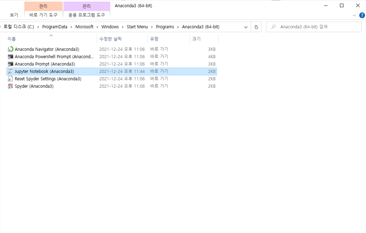Image resolution: width=366 pixels, height=233 pixels.
Task: Expand the chevron after Microsoft in path
Action: (97, 27)
